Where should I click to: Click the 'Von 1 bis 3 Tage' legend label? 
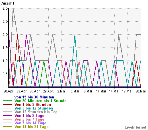click(x=29, y=116)
